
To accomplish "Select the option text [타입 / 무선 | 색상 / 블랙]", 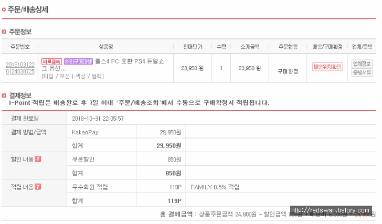I will tap(72, 76).
